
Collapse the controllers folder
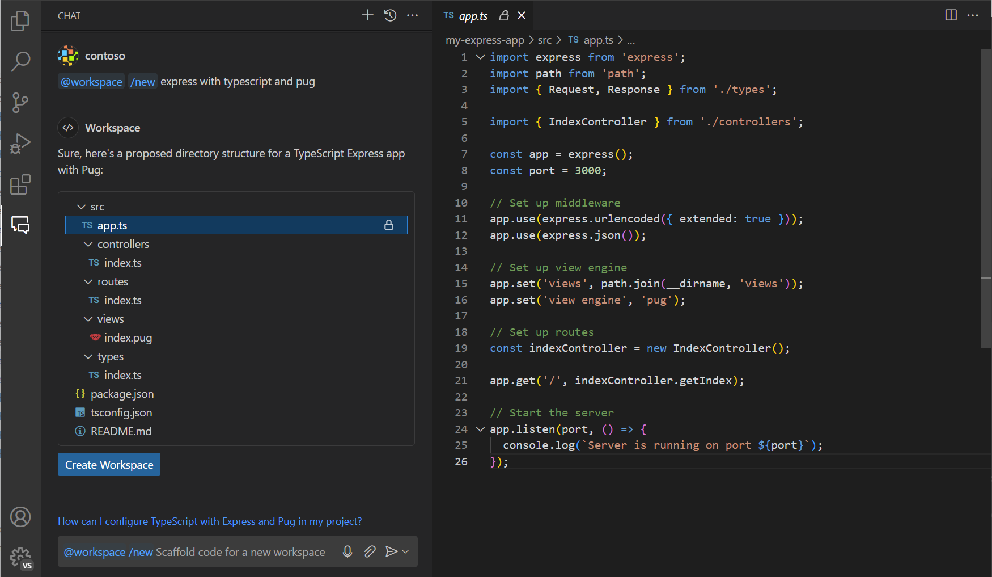(x=88, y=244)
